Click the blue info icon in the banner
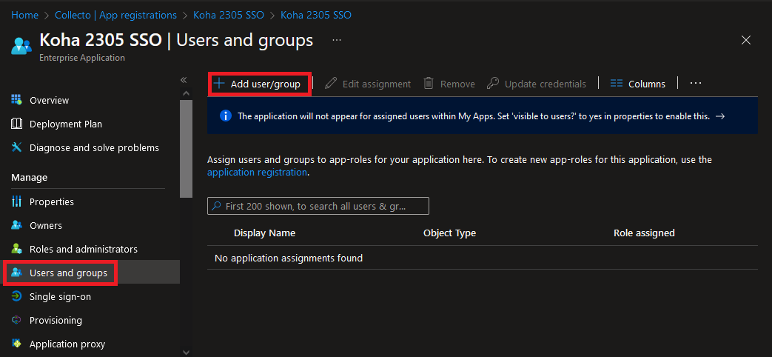Image resolution: width=772 pixels, height=357 pixels. [225, 116]
